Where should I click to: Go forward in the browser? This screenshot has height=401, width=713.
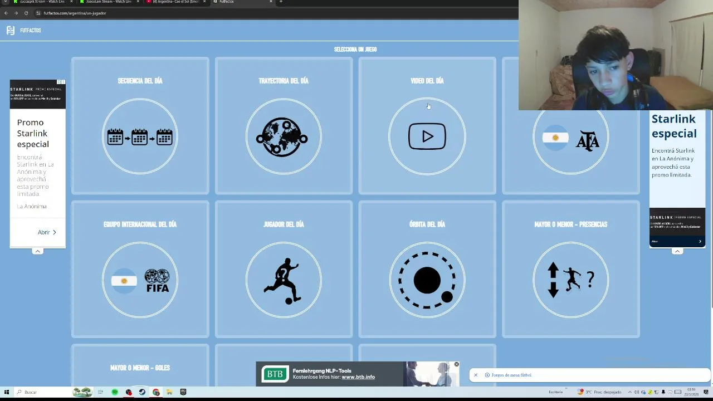(16, 13)
